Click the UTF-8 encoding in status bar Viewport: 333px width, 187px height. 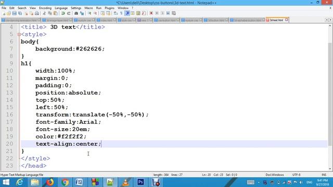point(296,175)
